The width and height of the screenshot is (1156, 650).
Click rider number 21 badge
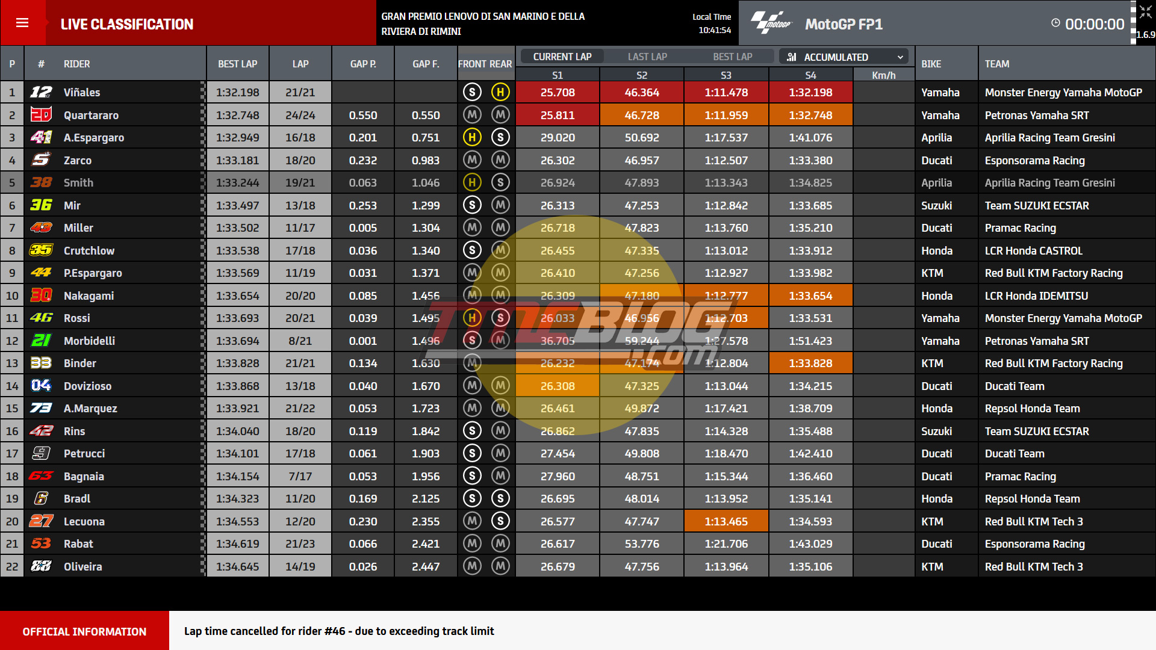pyautogui.click(x=41, y=341)
